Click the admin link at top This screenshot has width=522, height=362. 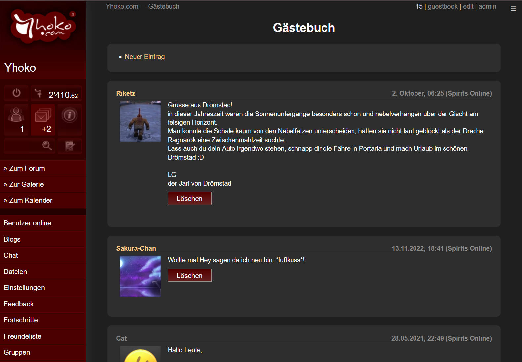click(x=487, y=6)
